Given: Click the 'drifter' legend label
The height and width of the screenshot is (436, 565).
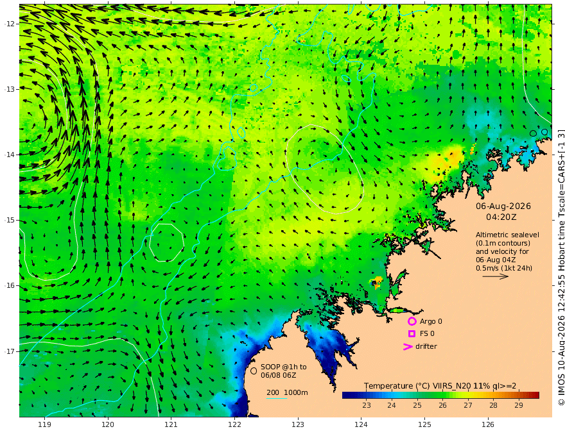Looking at the screenshot, I should point(426,346).
